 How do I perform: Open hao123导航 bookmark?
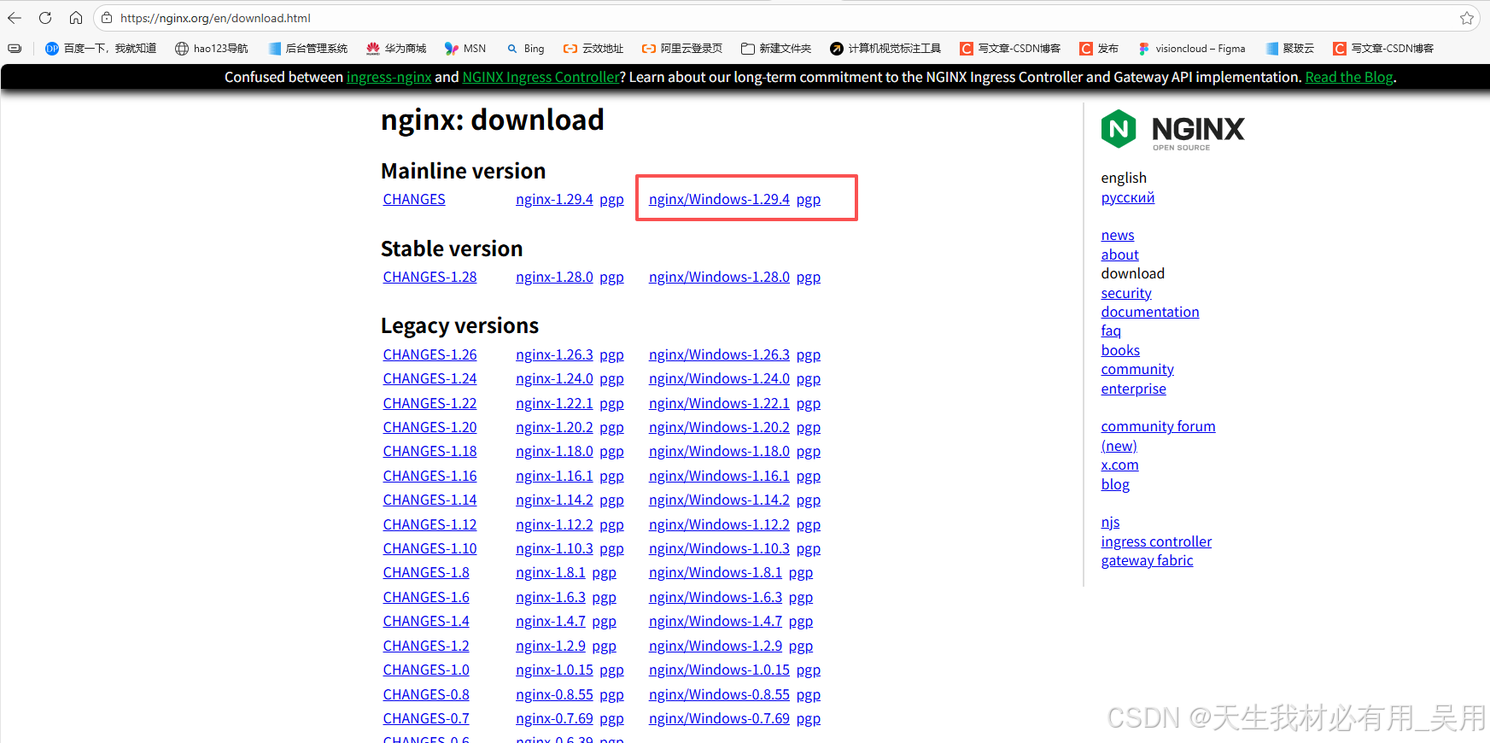(x=212, y=49)
